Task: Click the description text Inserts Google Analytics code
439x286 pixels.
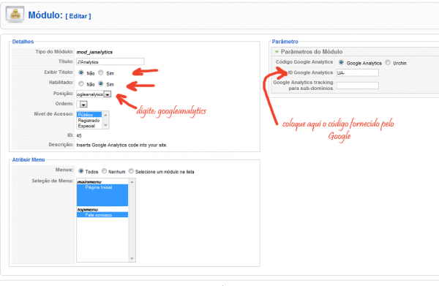Action: pyautogui.click(x=121, y=145)
